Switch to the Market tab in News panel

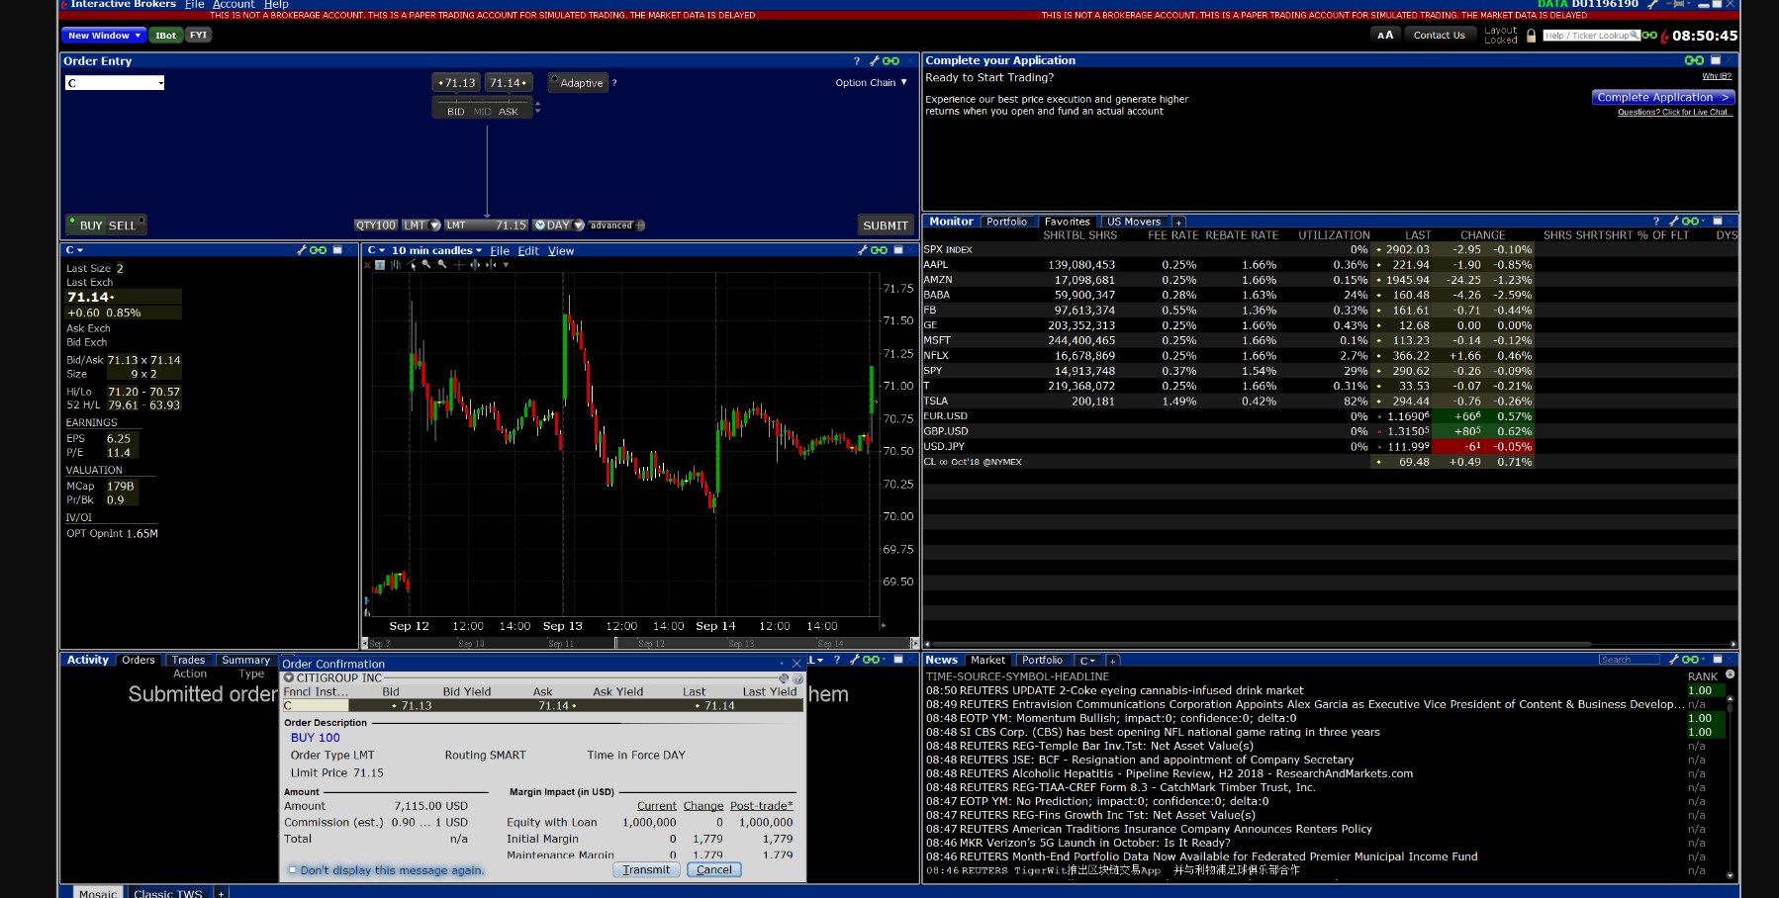point(987,661)
